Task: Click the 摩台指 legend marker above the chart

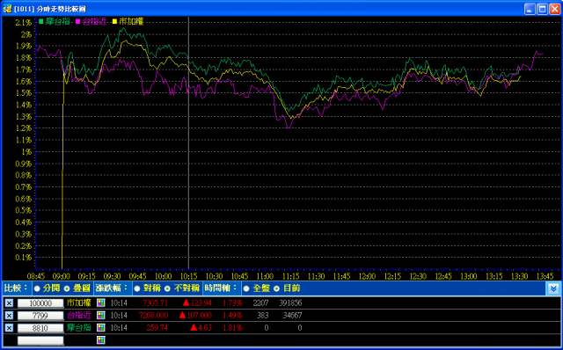Action: [x=41, y=21]
